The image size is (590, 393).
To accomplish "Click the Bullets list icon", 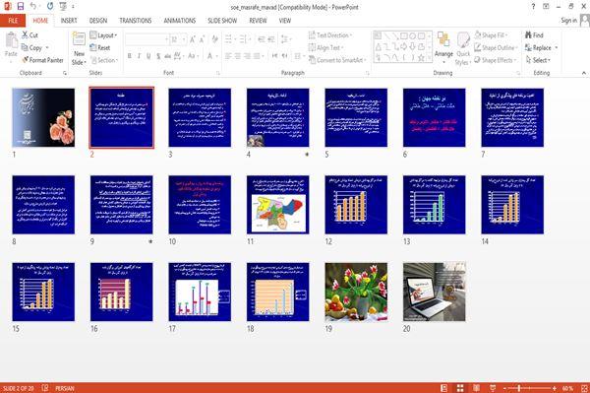I will [x=228, y=39].
